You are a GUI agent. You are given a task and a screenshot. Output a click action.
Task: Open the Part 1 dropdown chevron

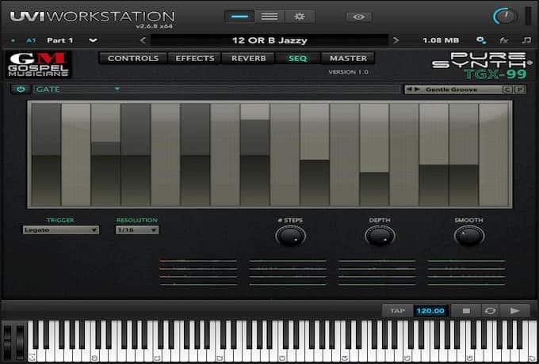(93, 40)
